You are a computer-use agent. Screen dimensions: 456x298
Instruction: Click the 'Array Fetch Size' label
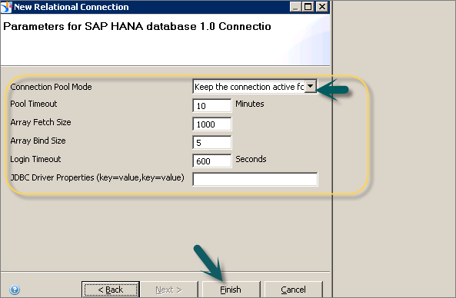point(41,122)
